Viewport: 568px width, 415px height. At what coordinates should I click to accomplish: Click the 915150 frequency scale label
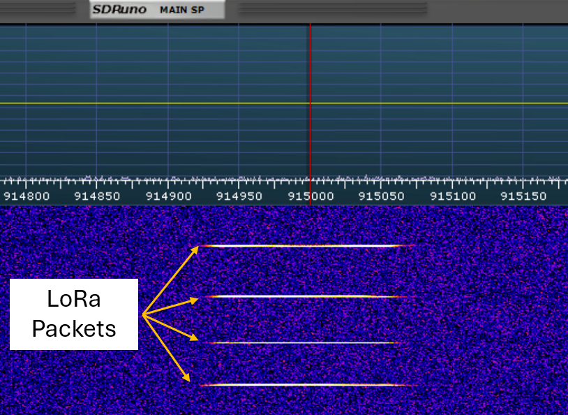523,196
